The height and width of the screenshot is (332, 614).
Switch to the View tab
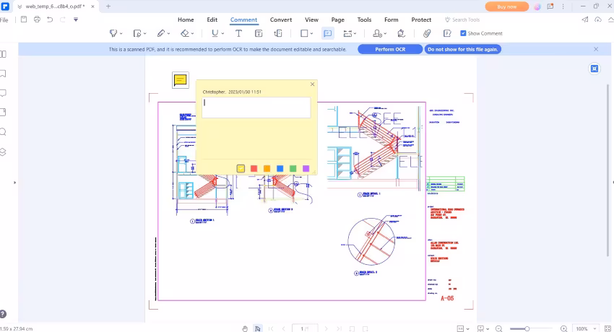pyautogui.click(x=312, y=19)
